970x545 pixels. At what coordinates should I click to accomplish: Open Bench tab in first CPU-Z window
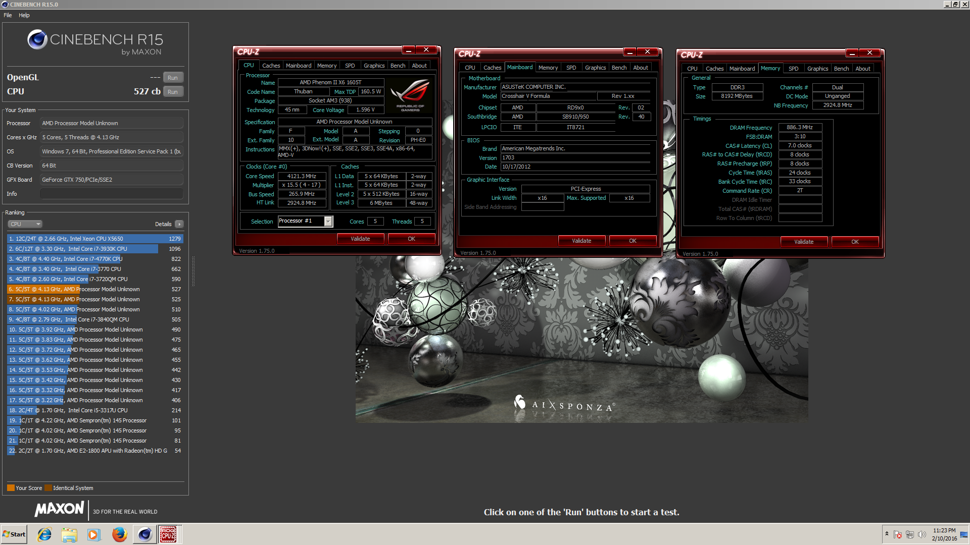pos(398,66)
